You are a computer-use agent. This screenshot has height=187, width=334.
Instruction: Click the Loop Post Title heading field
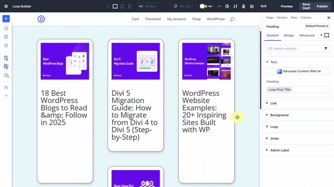pyautogui.click(x=298, y=90)
